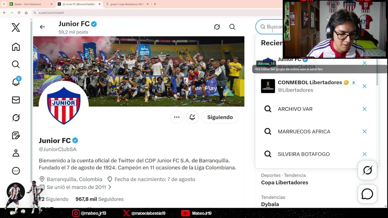
Task: Search Junior FC posts magnifier icon
Action: tap(232, 27)
